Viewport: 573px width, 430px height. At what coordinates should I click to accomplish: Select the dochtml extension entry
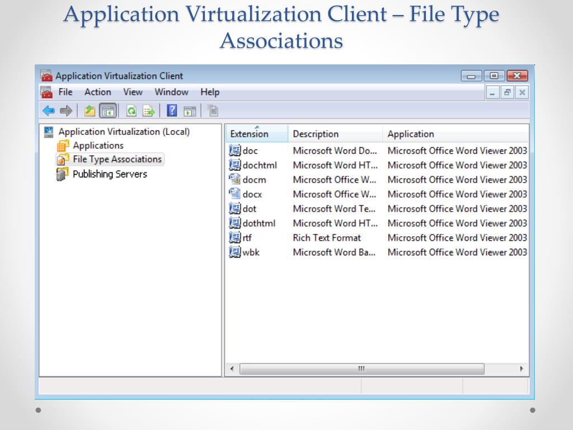260,165
